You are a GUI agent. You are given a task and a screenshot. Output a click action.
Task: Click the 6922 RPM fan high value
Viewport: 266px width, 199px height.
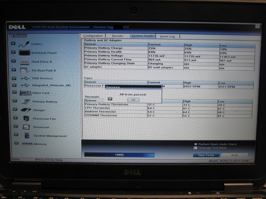pyautogui.click(x=192, y=87)
